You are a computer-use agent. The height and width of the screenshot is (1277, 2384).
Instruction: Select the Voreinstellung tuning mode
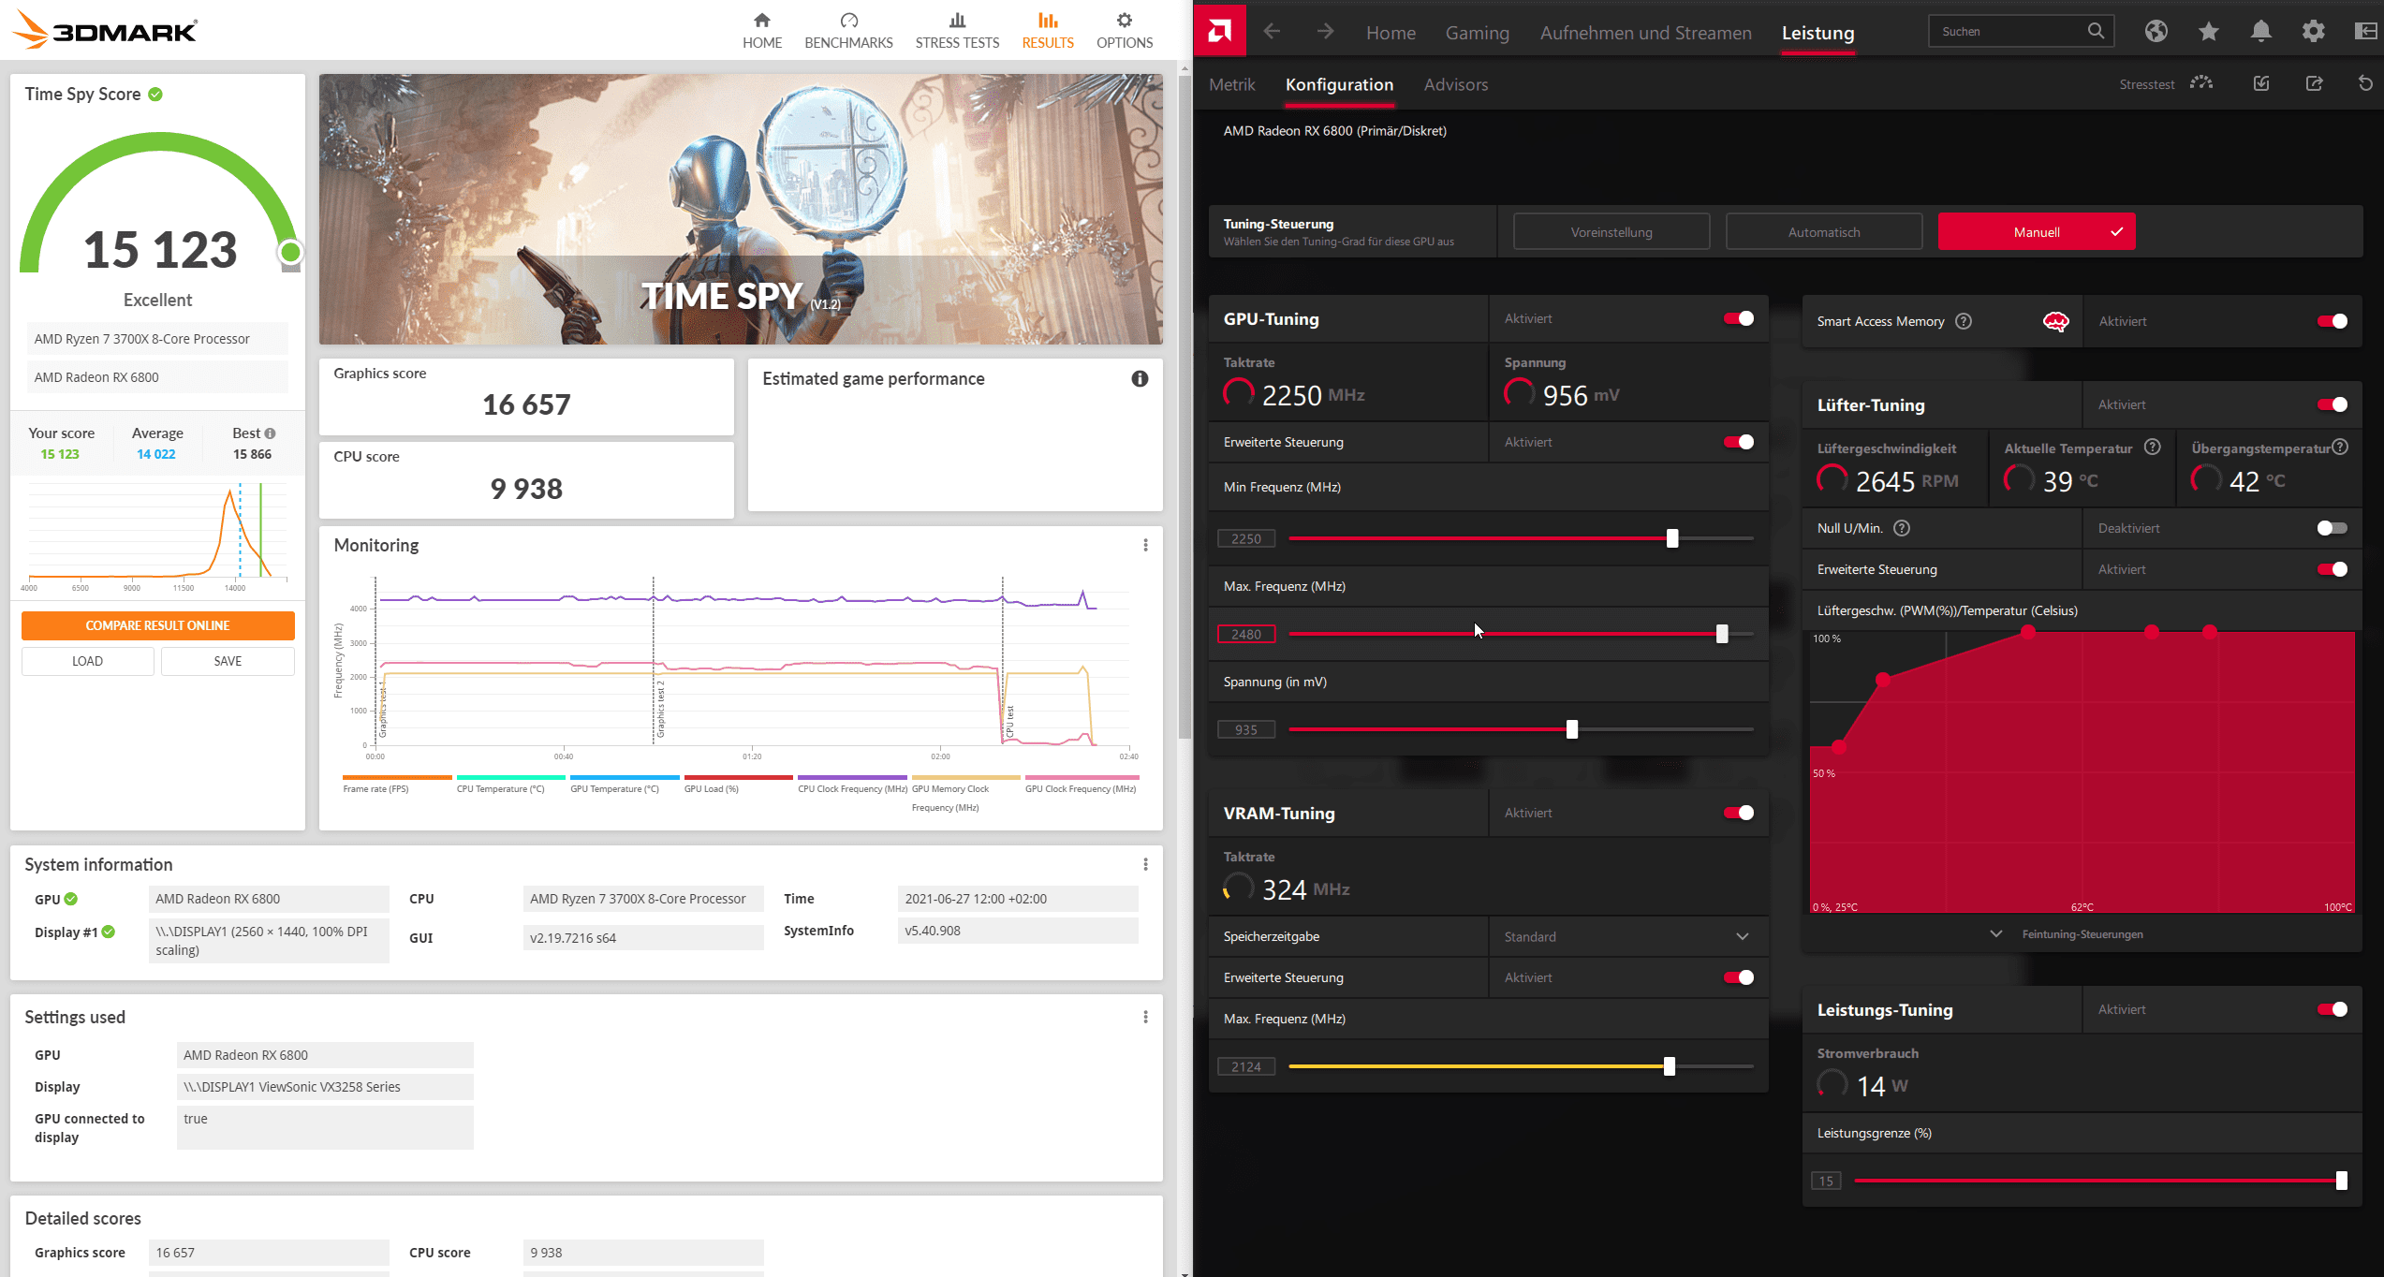(1611, 231)
